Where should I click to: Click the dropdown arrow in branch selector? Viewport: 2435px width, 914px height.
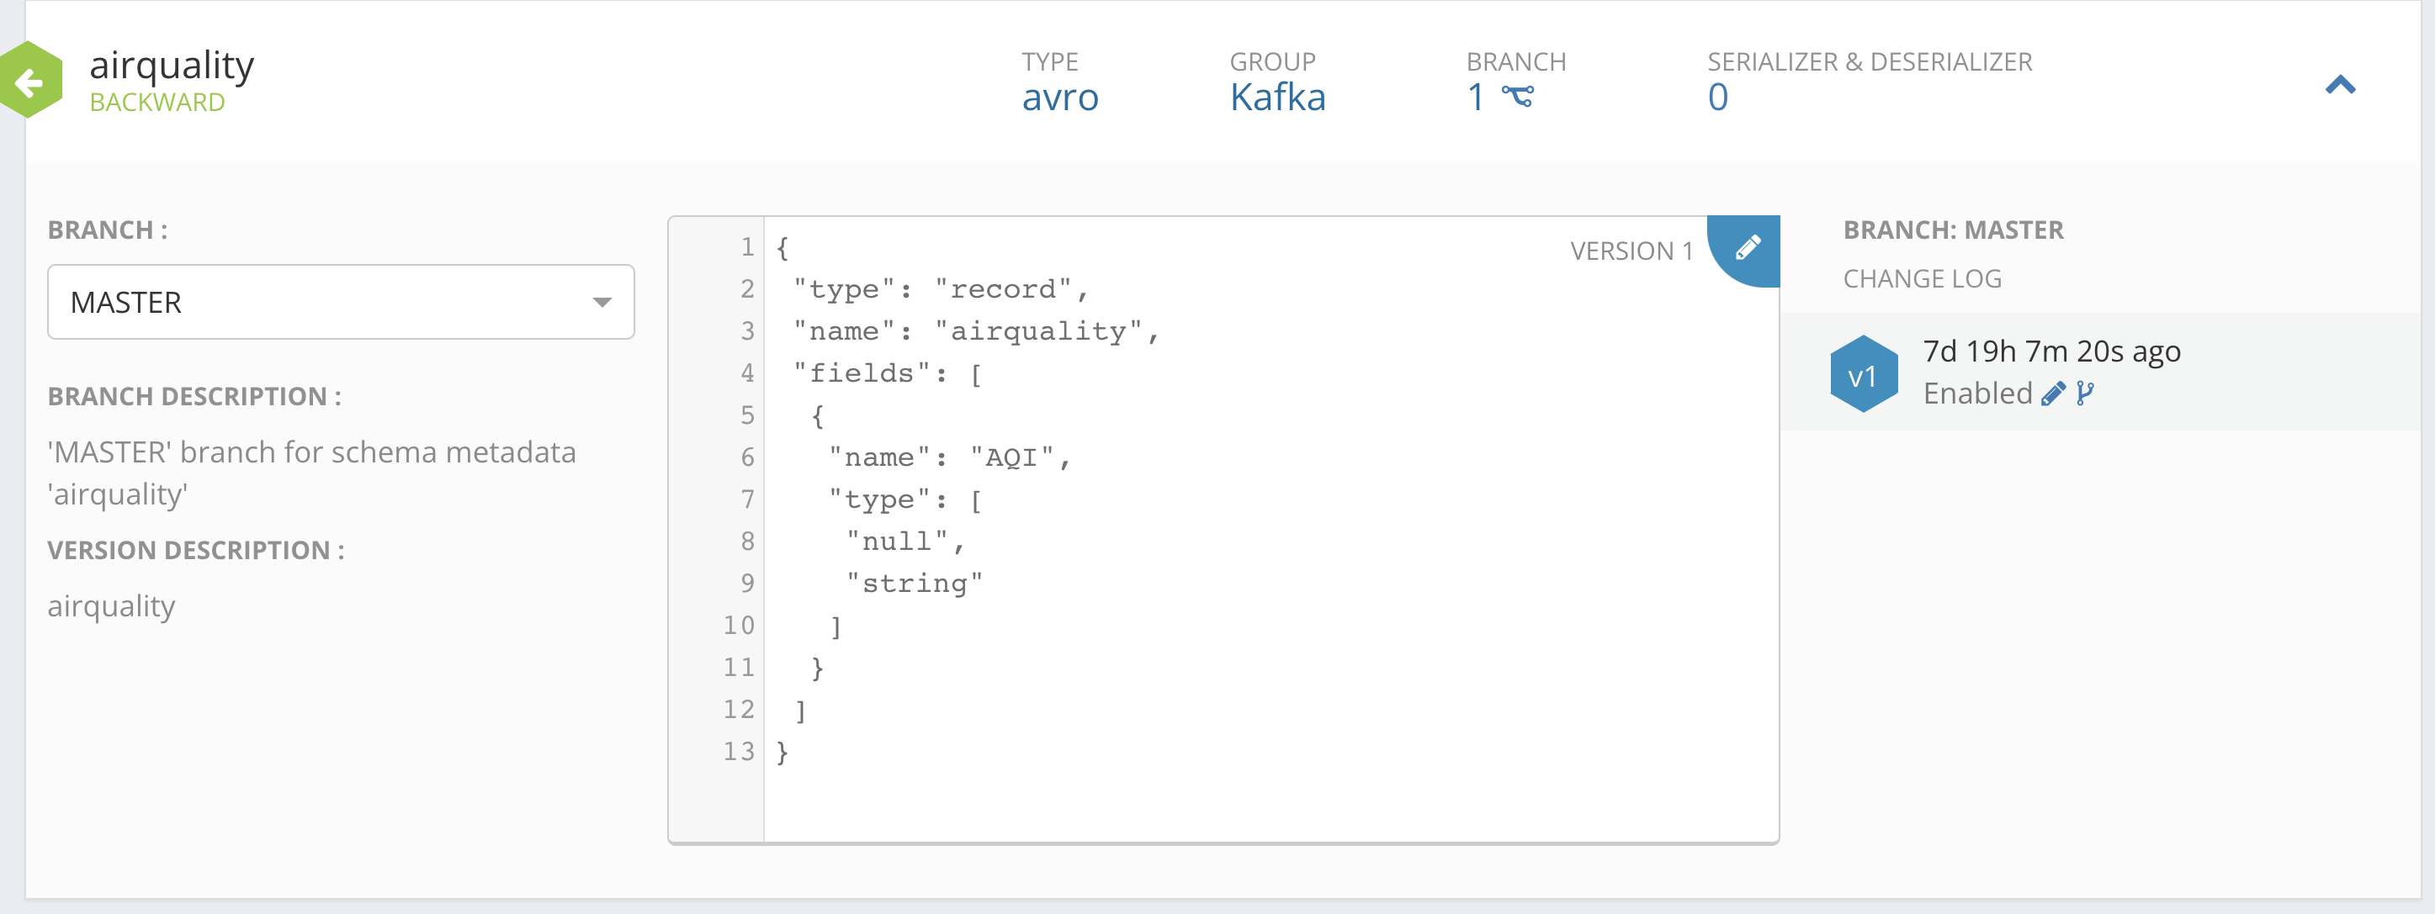click(x=602, y=302)
